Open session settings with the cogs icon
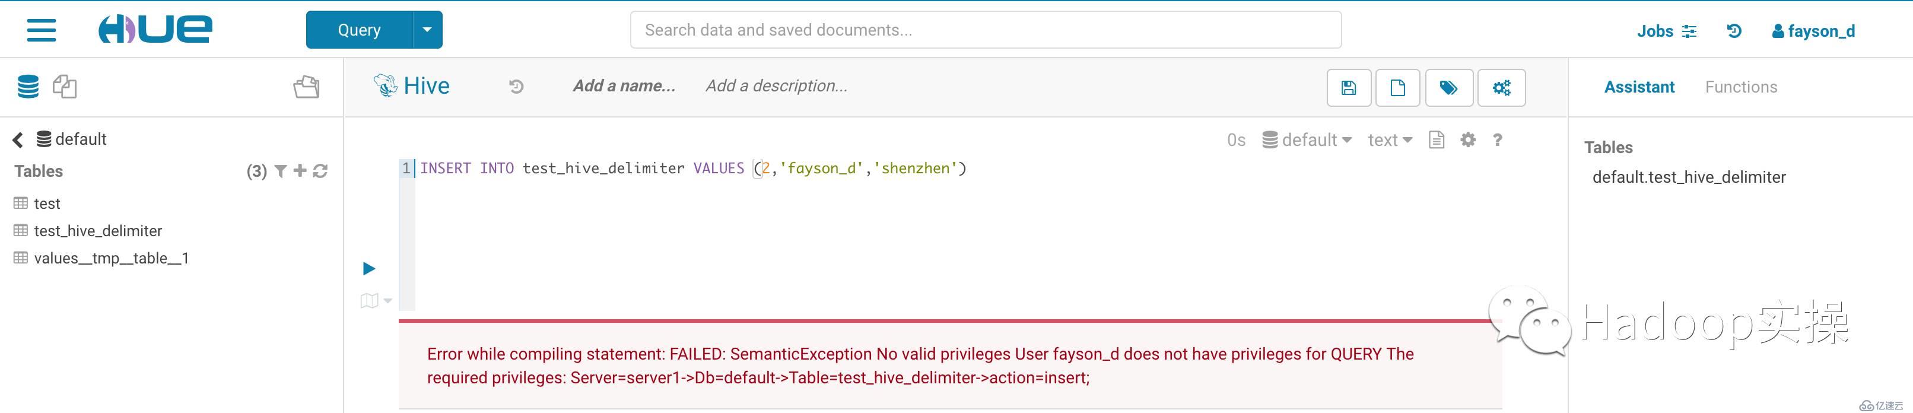 [1501, 88]
